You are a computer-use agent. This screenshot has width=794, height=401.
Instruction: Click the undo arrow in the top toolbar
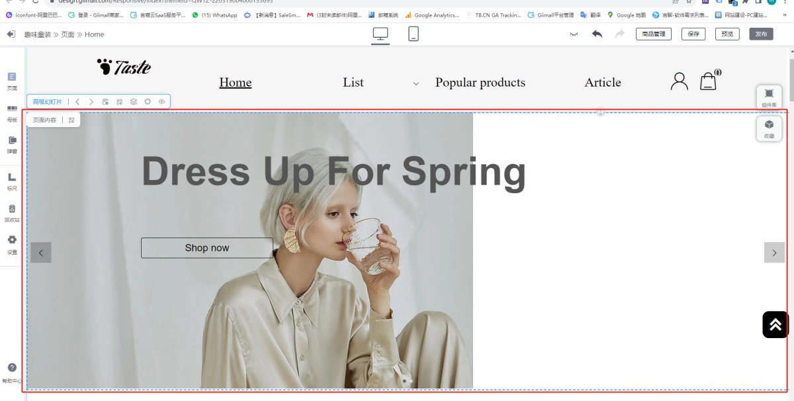coord(597,34)
